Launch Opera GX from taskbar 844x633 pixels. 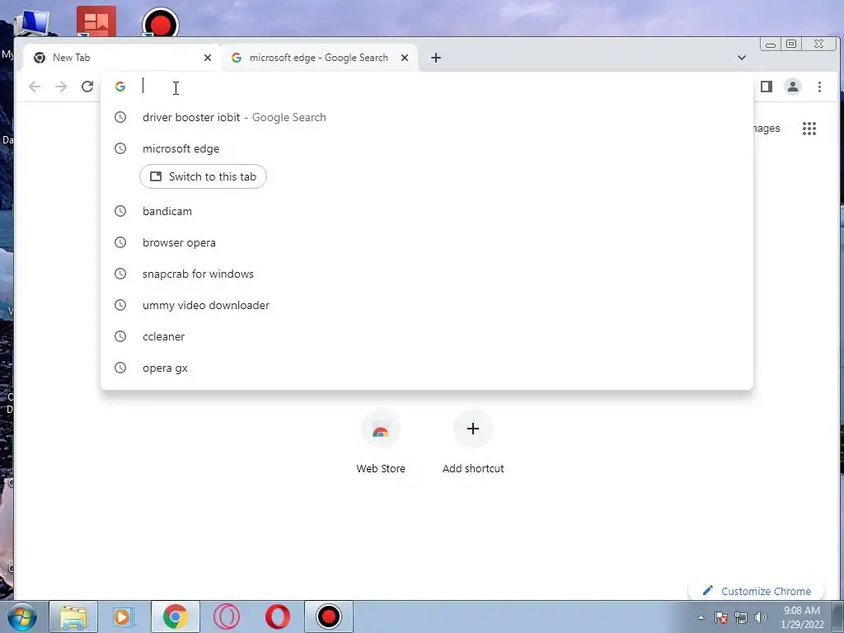227,617
